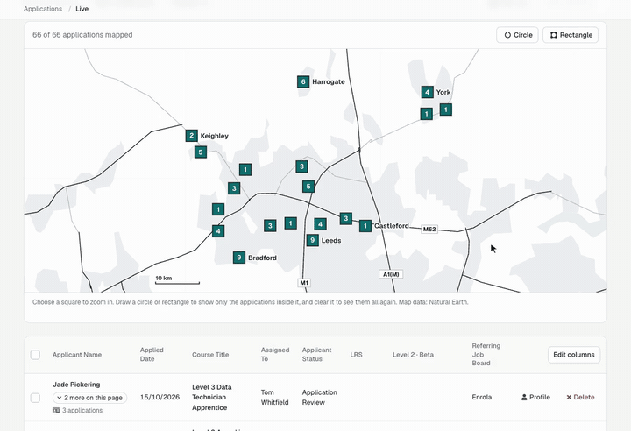Click the left 1 marker below York
Screen dimensions: 631x431
pos(426,114)
